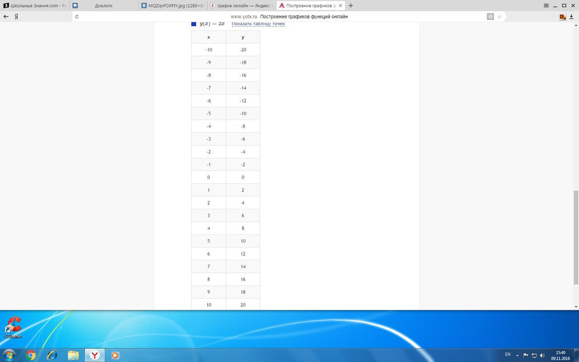
Task: Select x cell 7 in the table
Action: pyautogui.click(x=209, y=267)
